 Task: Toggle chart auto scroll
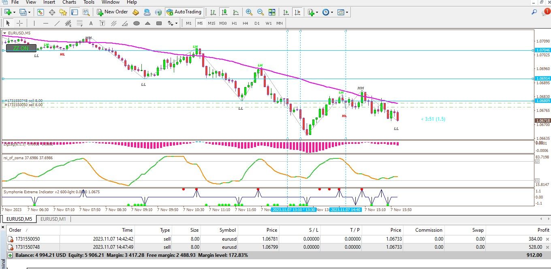coord(286,12)
